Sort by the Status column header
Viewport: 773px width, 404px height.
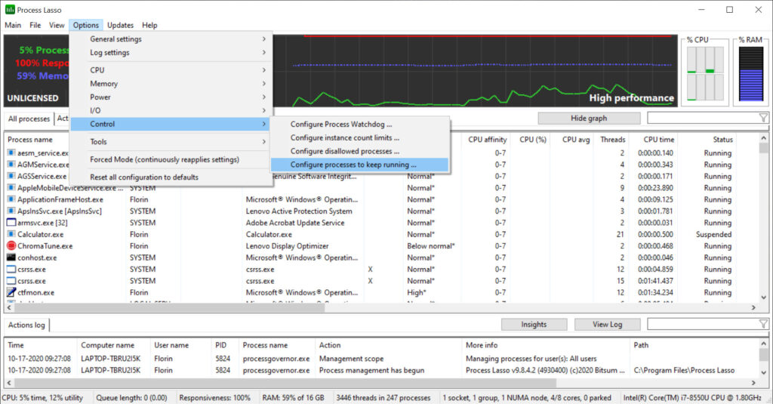[x=722, y=140]
